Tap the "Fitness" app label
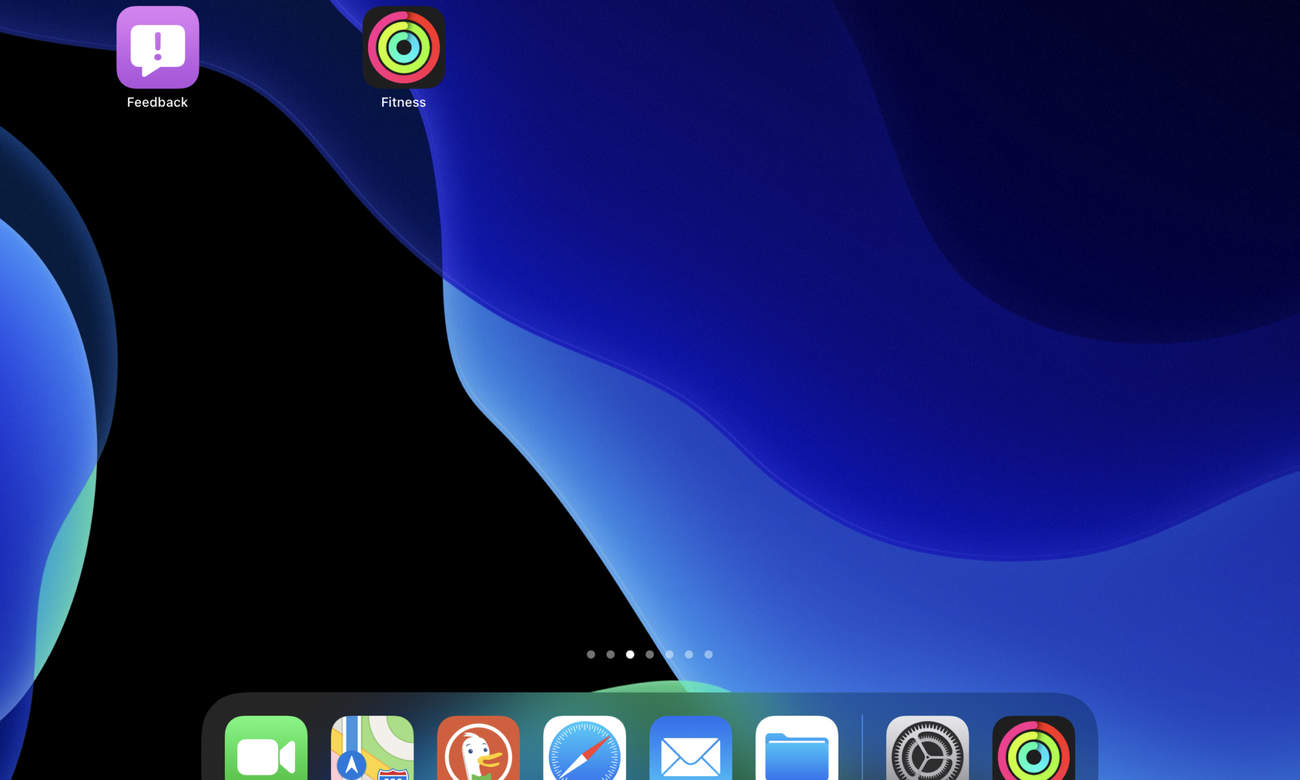Screen dimensions: 1300x780 point(404,102)
